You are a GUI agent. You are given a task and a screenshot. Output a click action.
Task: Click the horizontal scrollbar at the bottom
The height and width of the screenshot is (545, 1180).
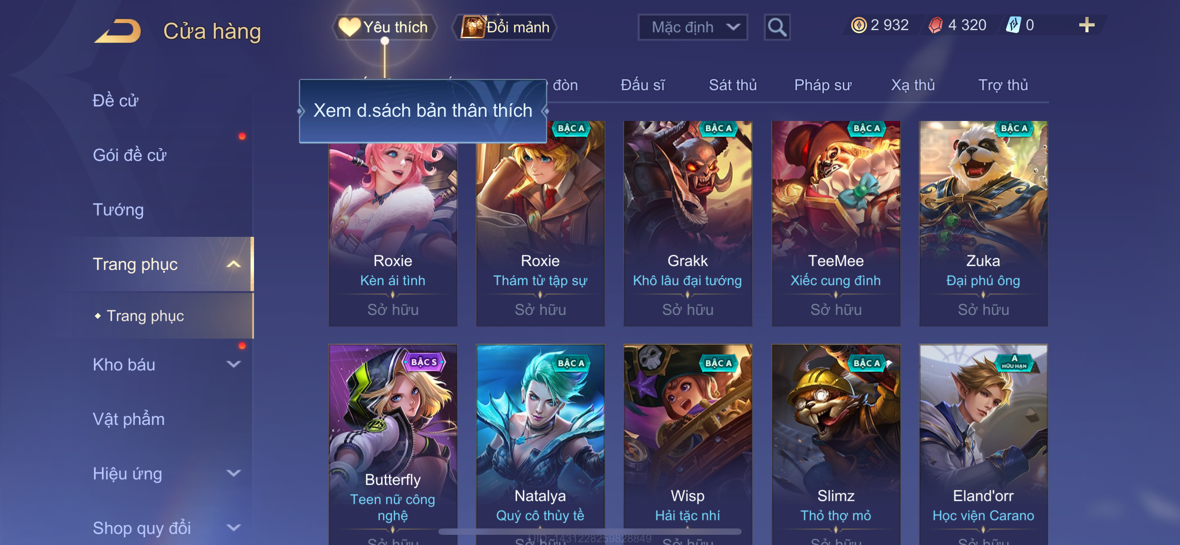pos(590,531)
